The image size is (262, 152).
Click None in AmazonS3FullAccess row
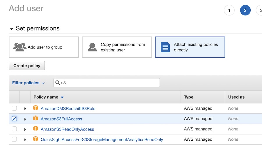[x=233, y=119]
